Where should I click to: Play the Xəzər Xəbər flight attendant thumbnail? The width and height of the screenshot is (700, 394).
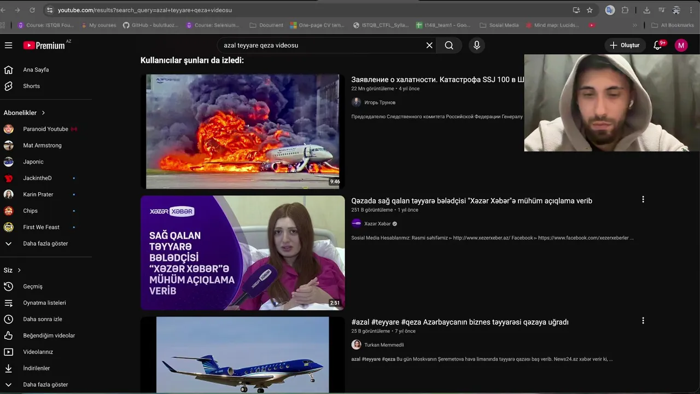click(243, 253)
